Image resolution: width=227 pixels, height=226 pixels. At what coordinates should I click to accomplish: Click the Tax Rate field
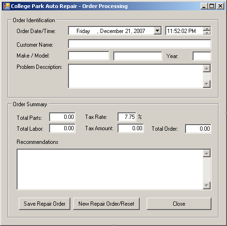coord(127,117)
